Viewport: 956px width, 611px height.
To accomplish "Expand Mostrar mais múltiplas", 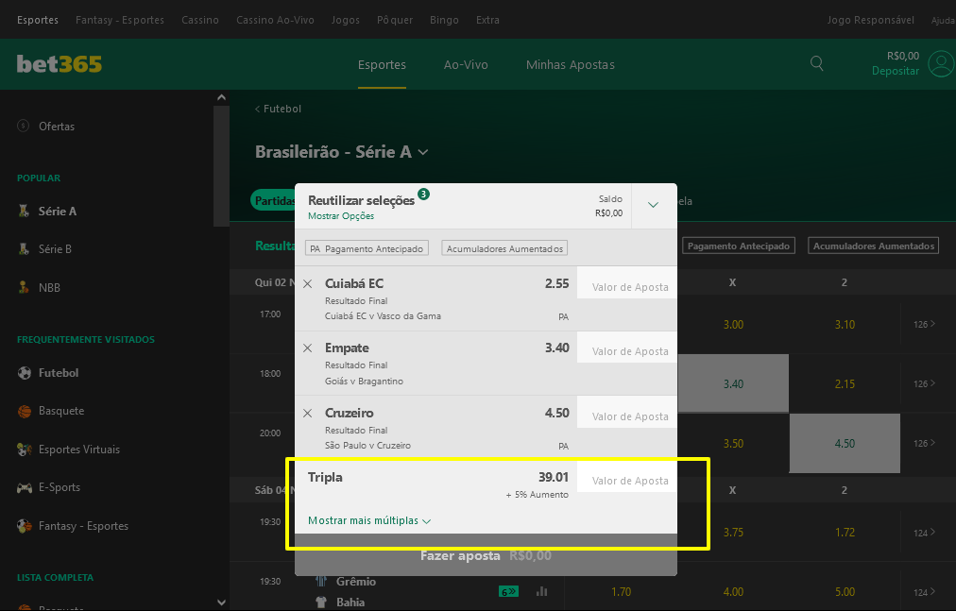I will [369, 520].
